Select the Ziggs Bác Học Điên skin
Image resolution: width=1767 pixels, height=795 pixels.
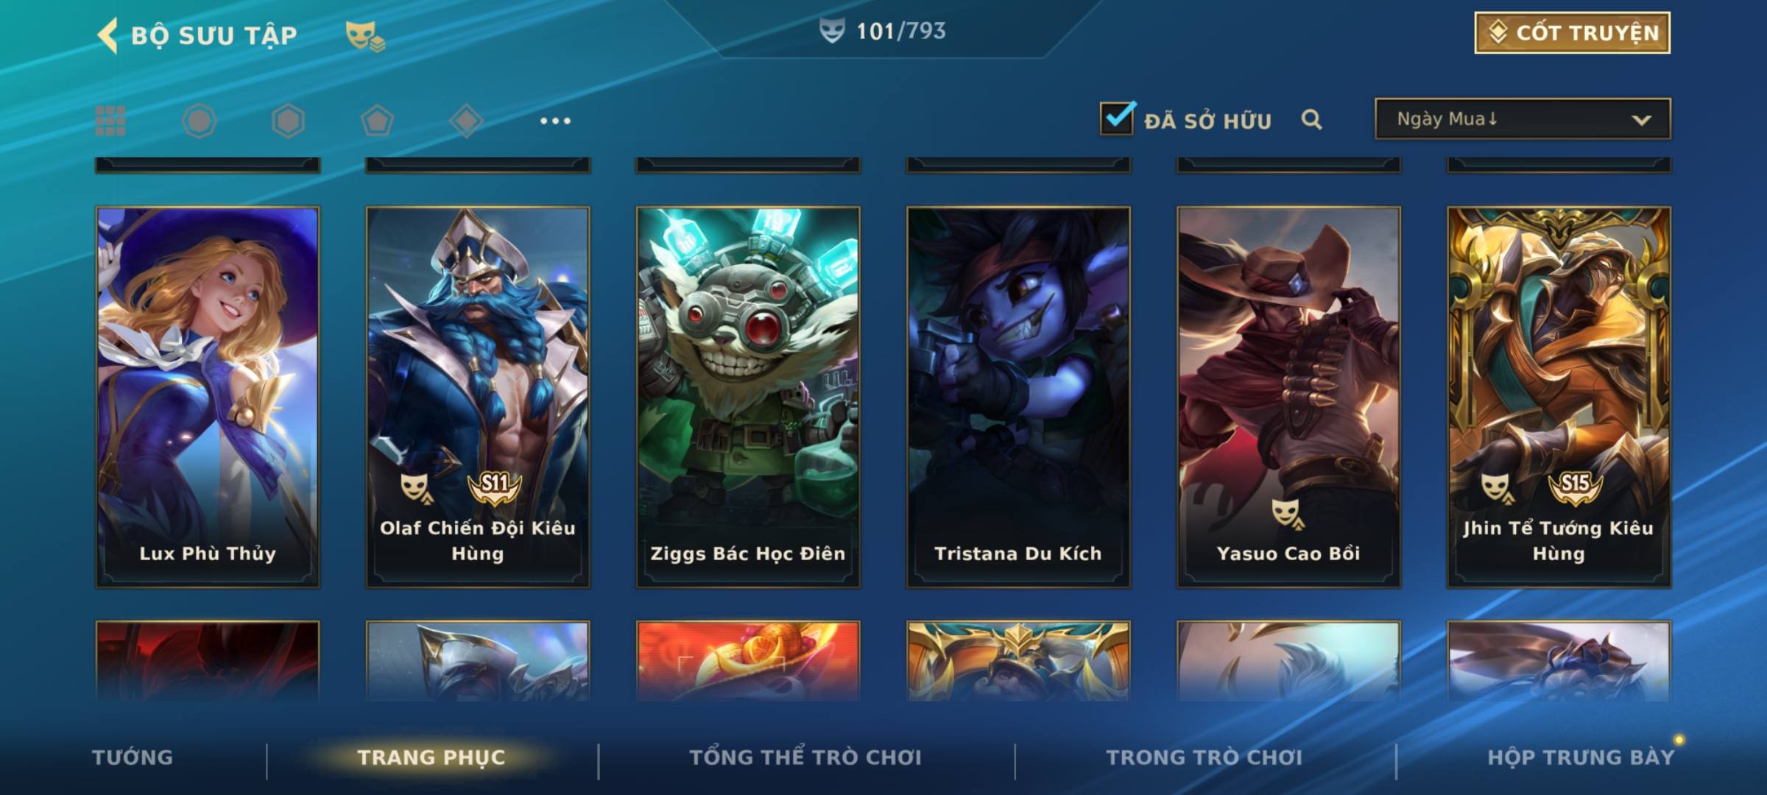[748, 397]
